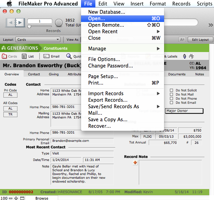Switch to the Giving tab
This screenshot has height=200, width=214.
(54, 74)
